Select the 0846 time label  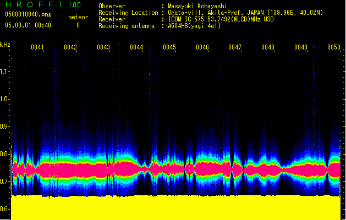click(202, 48)
